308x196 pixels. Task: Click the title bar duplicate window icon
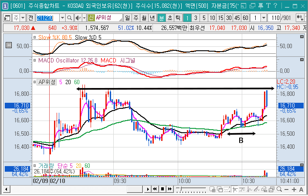[252, 6]
